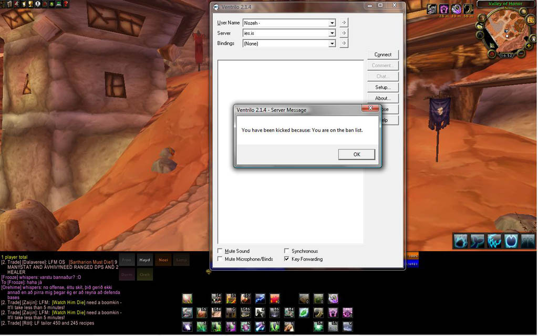This screenshot has width=538, height=336.
Task: Click player name Dalaveree in trade chat
Action: (x=34, y=262)
